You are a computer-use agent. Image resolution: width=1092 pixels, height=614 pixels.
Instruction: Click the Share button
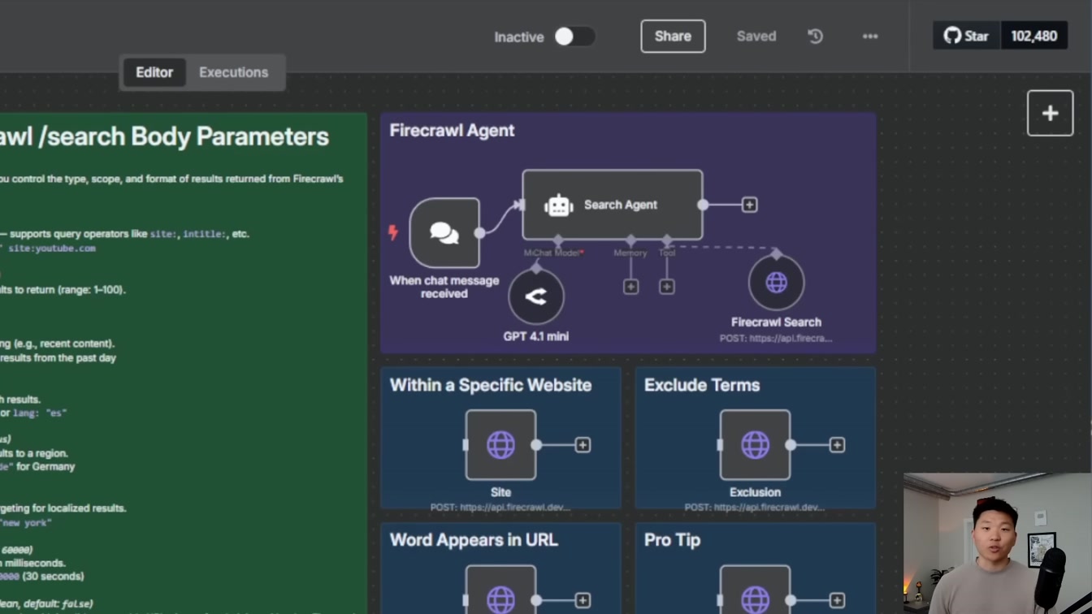click(x=673, y=37)
